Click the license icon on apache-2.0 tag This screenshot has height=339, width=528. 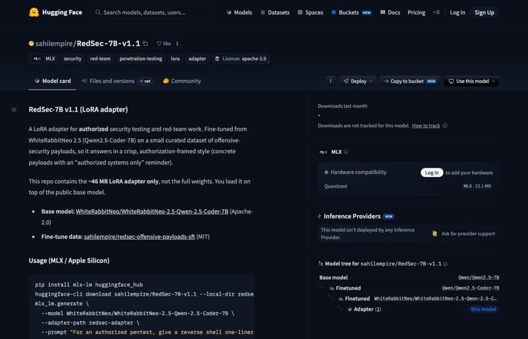click(x=217, y=58)
